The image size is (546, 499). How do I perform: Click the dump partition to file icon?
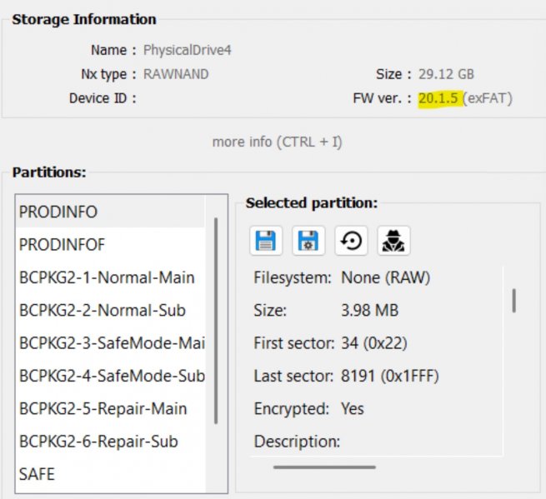(266, 241)
